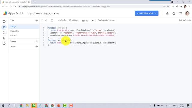Image resolution: width=192 pixels, height=108 pixels.
Task: Click code line 1 function doGet
Action: pyautogui.click(x=57, y=28)
